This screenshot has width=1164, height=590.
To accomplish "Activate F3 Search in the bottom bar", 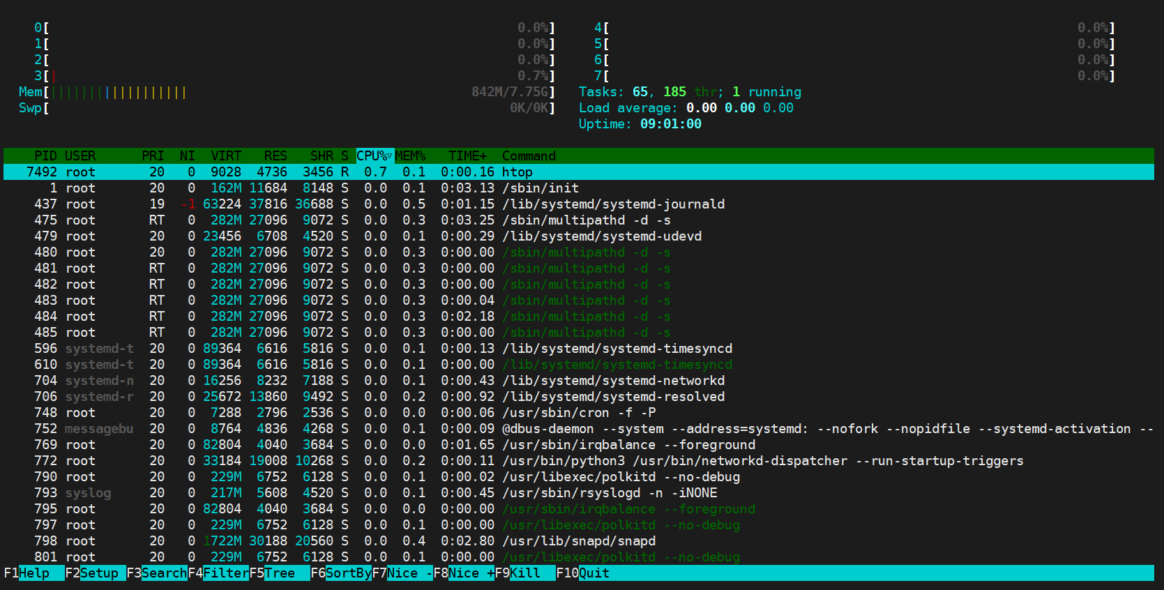I will point(157,573).
